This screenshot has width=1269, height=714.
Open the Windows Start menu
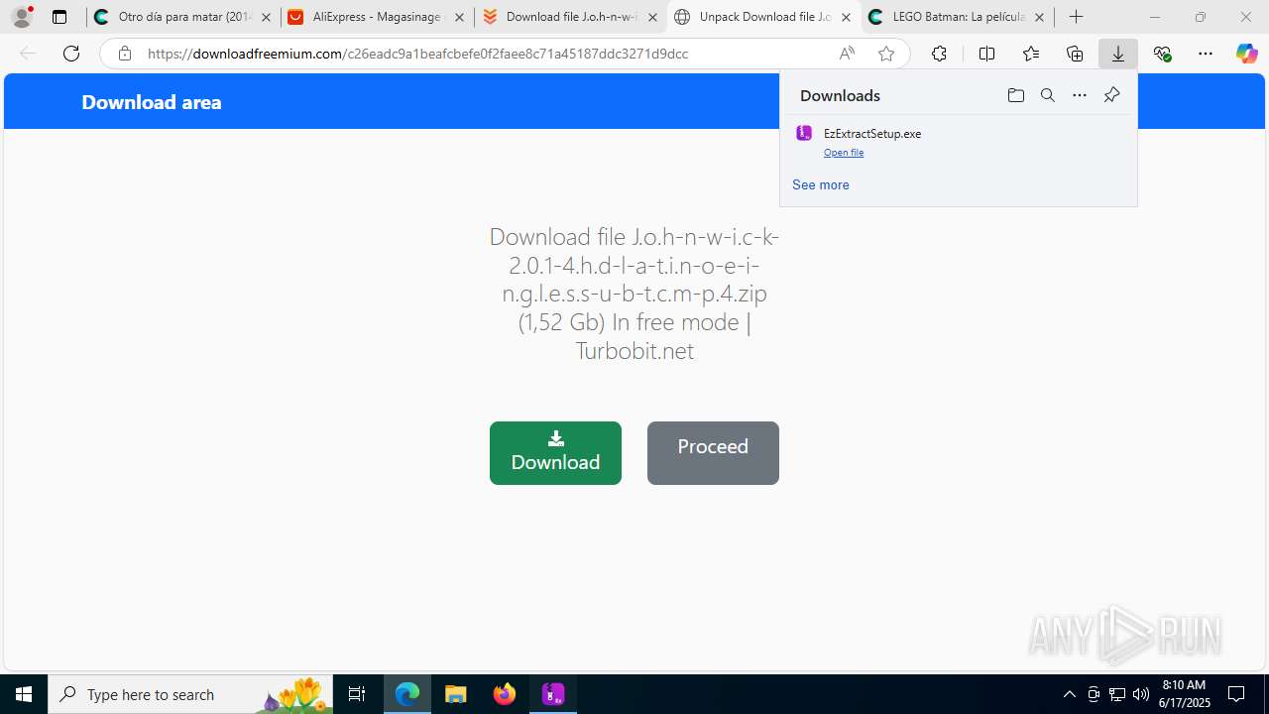(24, 694)
